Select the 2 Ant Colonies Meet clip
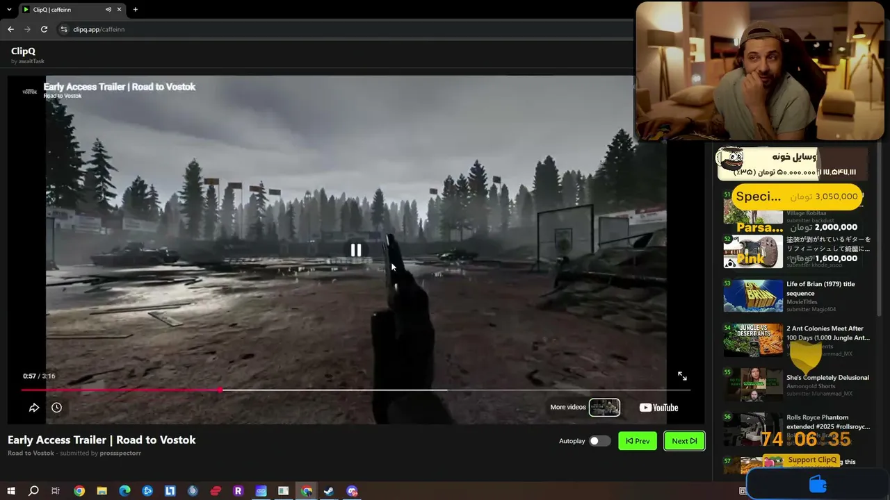 pos(798,340)
